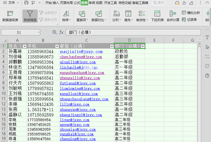Click the undo icon
The height and width of the screenshot is (142, 211).
click(33, 3)
